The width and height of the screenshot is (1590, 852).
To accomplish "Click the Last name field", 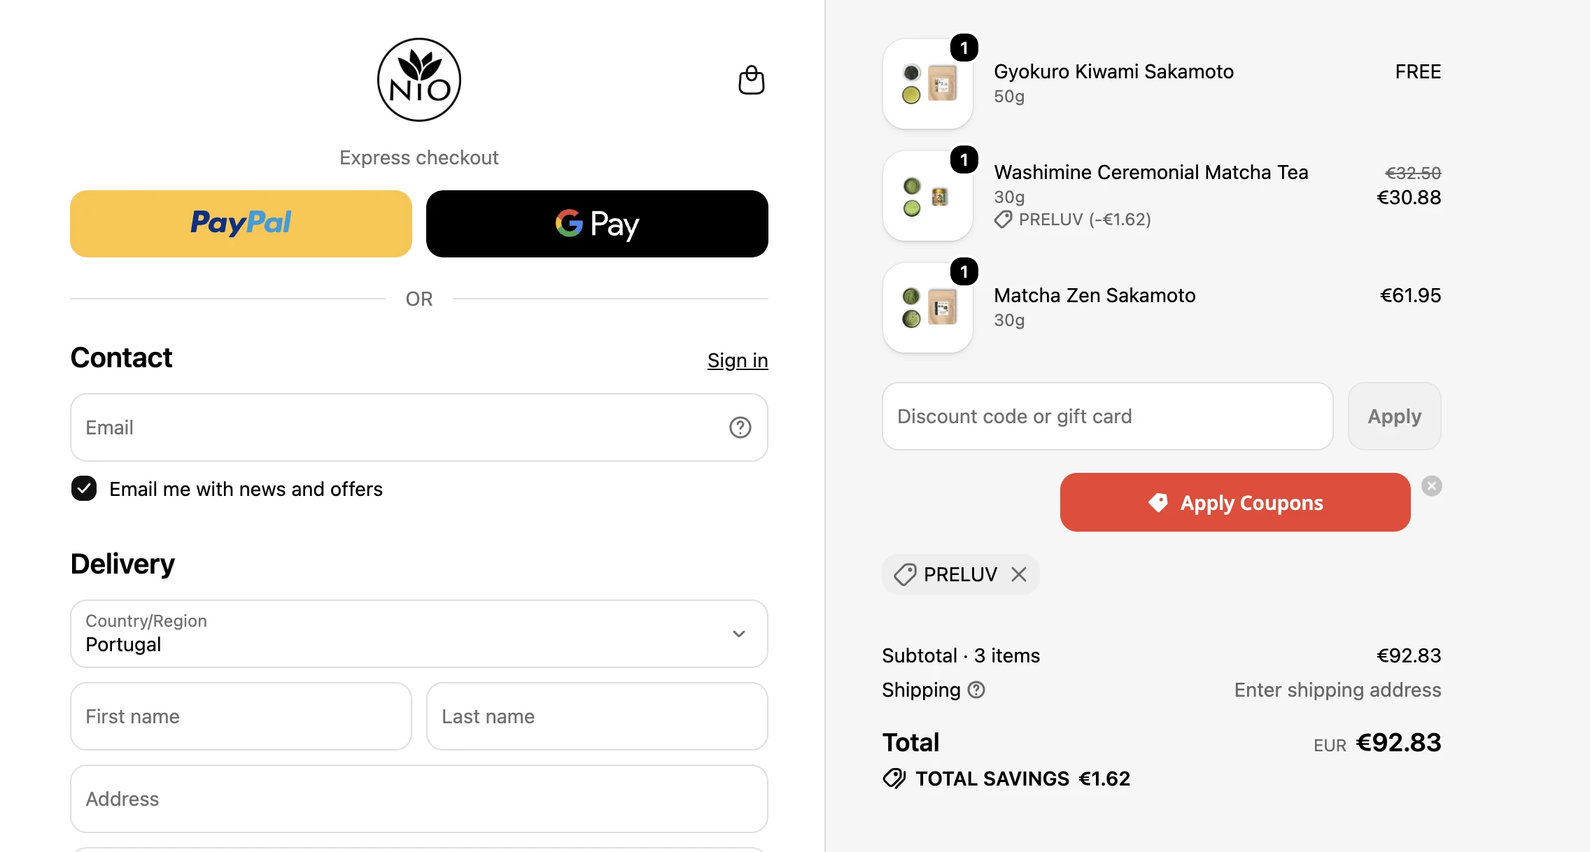I will (x=597, y=716).
